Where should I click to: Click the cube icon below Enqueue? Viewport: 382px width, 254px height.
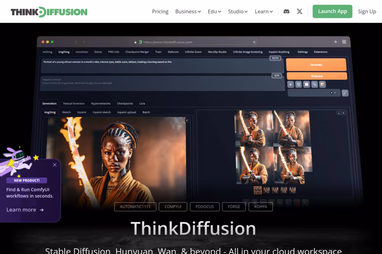(x=322, y=84)
